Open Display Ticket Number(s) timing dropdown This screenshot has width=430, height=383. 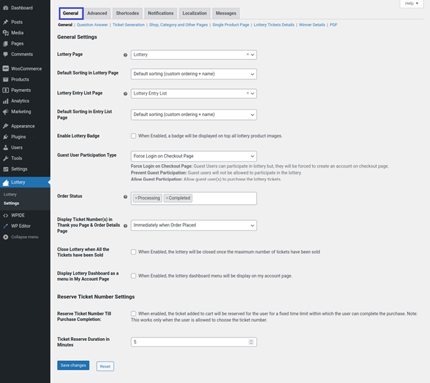[194, 225]
